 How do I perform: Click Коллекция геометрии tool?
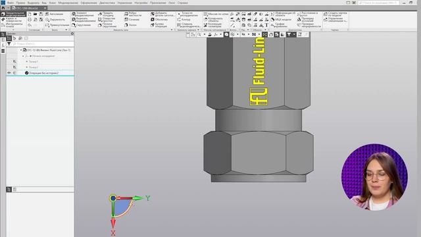(212, 25)
